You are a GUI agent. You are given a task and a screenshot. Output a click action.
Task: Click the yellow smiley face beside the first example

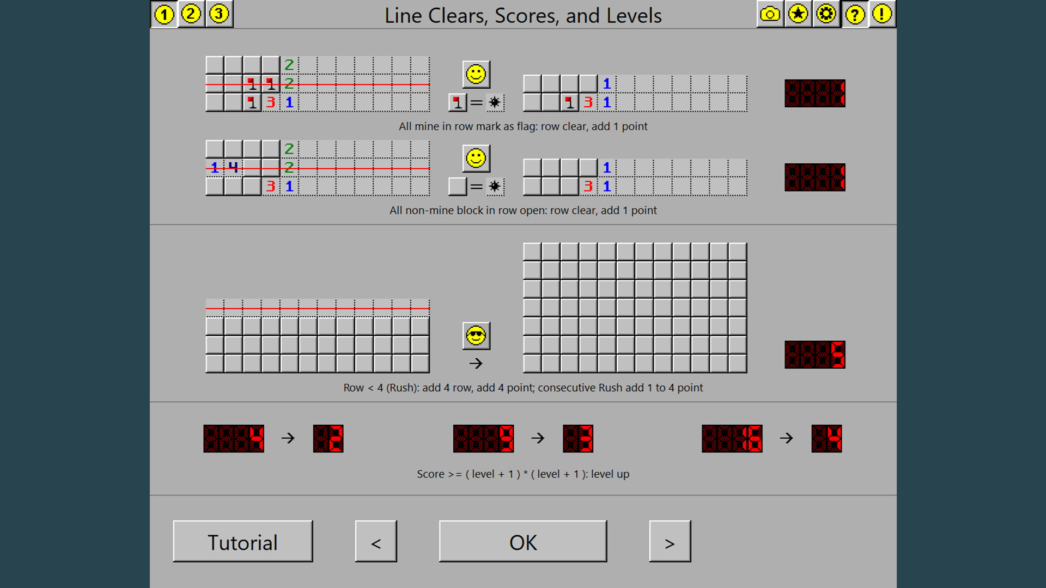[x=475, y=75]
